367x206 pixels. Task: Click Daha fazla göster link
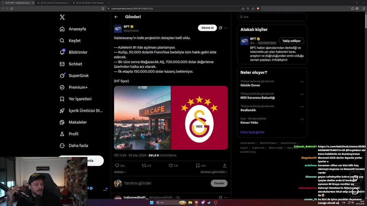point(252,132)
